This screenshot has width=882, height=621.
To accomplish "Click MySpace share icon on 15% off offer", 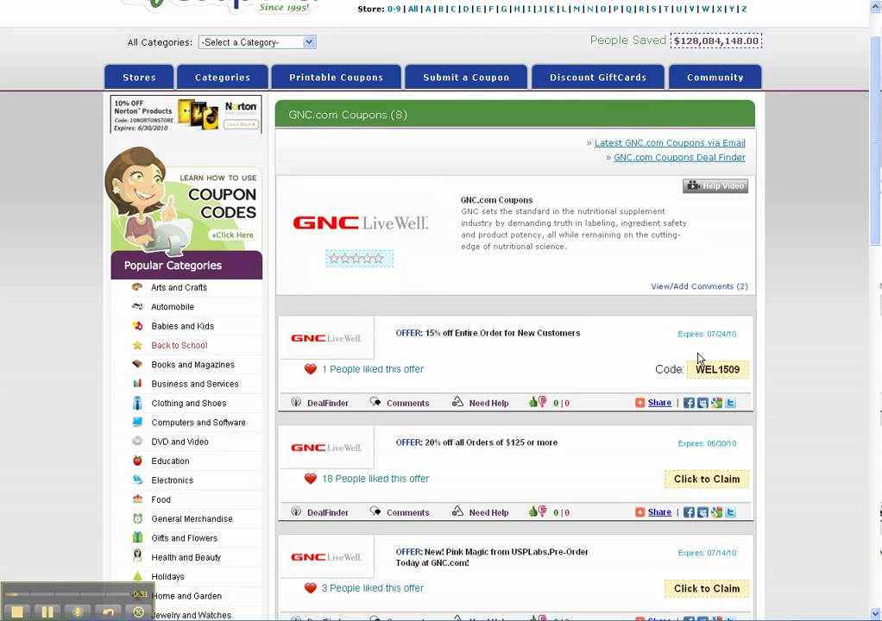I will 702,403.
